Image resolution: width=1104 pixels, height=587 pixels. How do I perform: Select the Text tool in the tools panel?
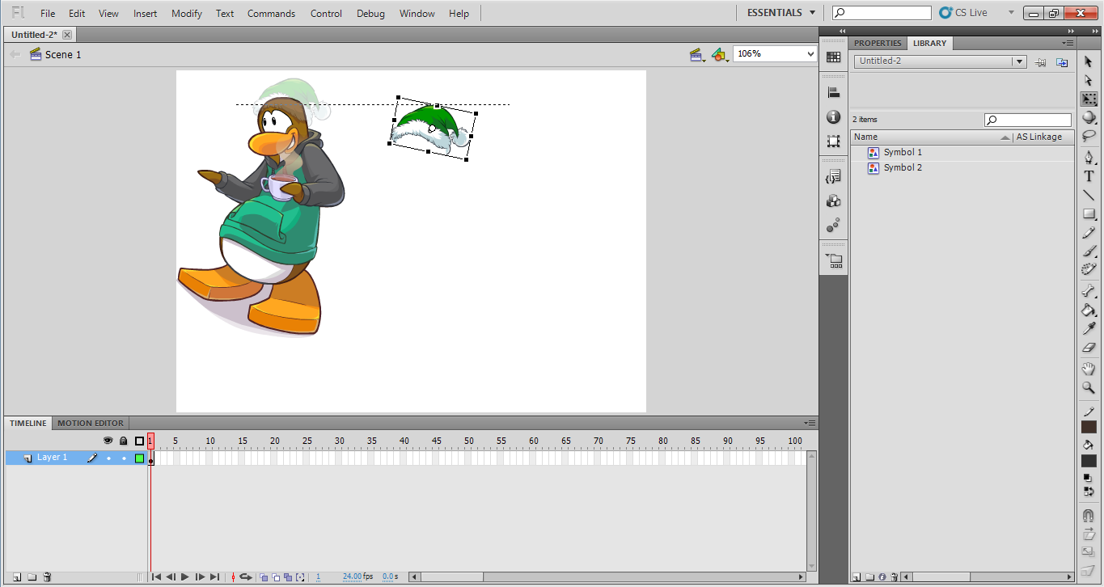1089,176
